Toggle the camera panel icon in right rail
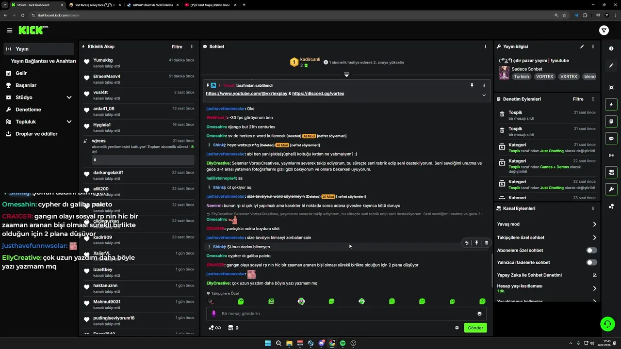621x349 pixels. coord(611,172)
